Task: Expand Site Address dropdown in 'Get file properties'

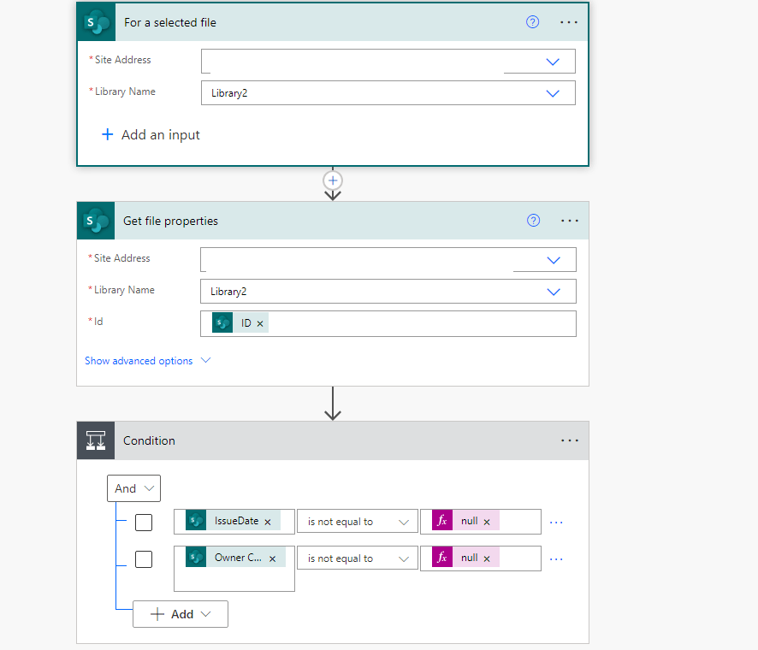Action: click(x=554, y=261)
